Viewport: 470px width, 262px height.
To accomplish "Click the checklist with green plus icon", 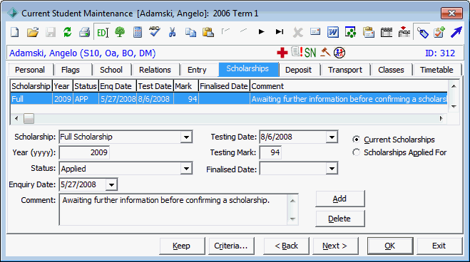I will [439, 32].
